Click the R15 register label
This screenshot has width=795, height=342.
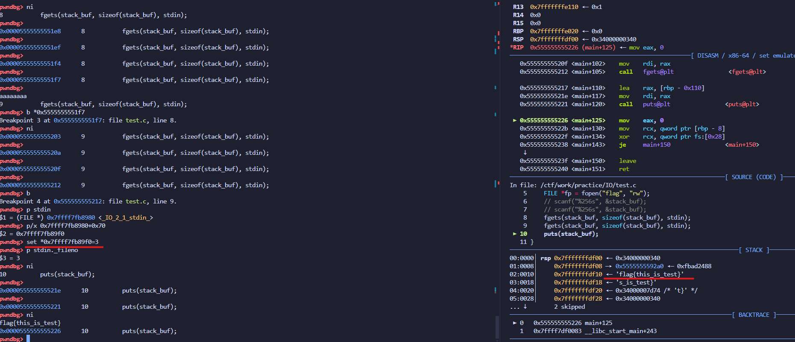pyautogui.click(x=518, y=23)
